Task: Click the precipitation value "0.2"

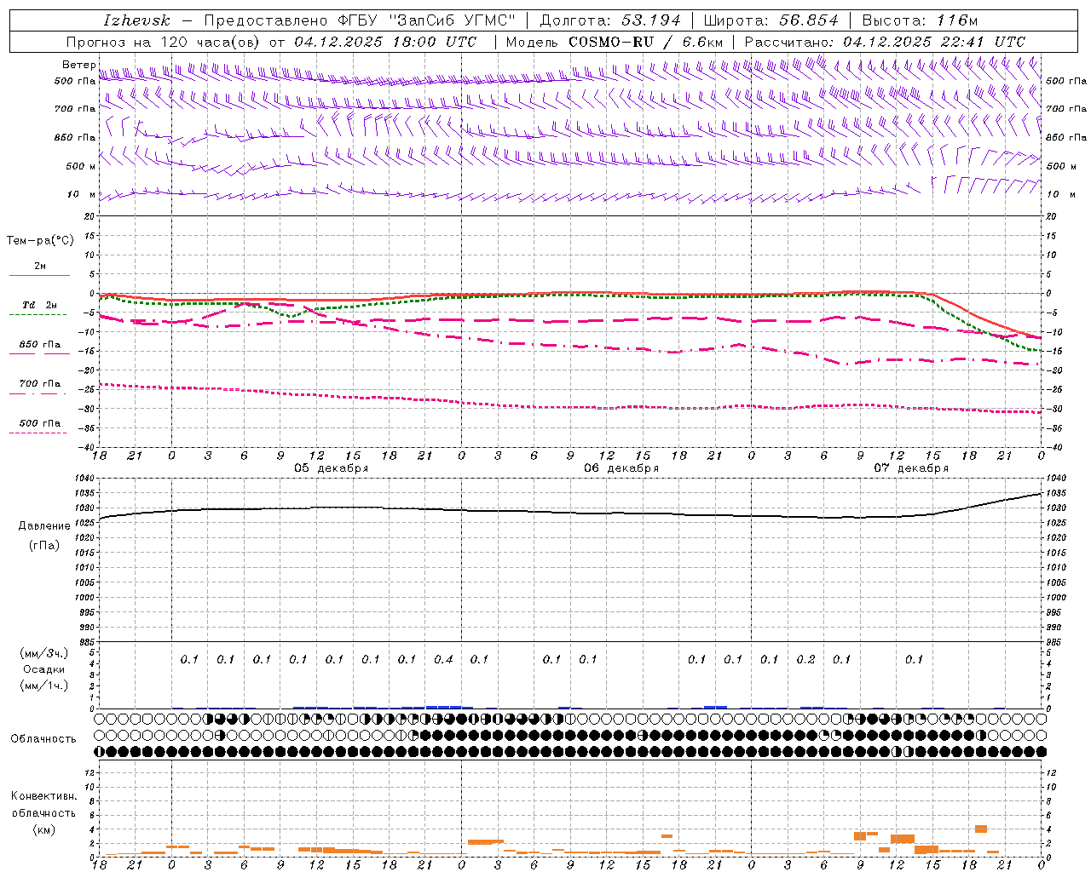Action: click(x=805, y=659)
